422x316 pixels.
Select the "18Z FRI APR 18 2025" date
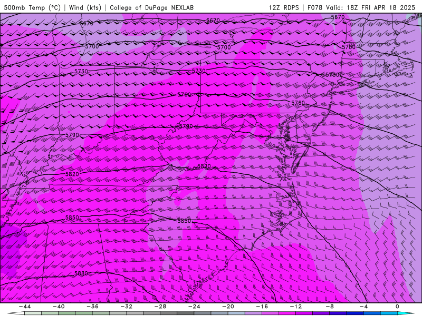[381, 7]
